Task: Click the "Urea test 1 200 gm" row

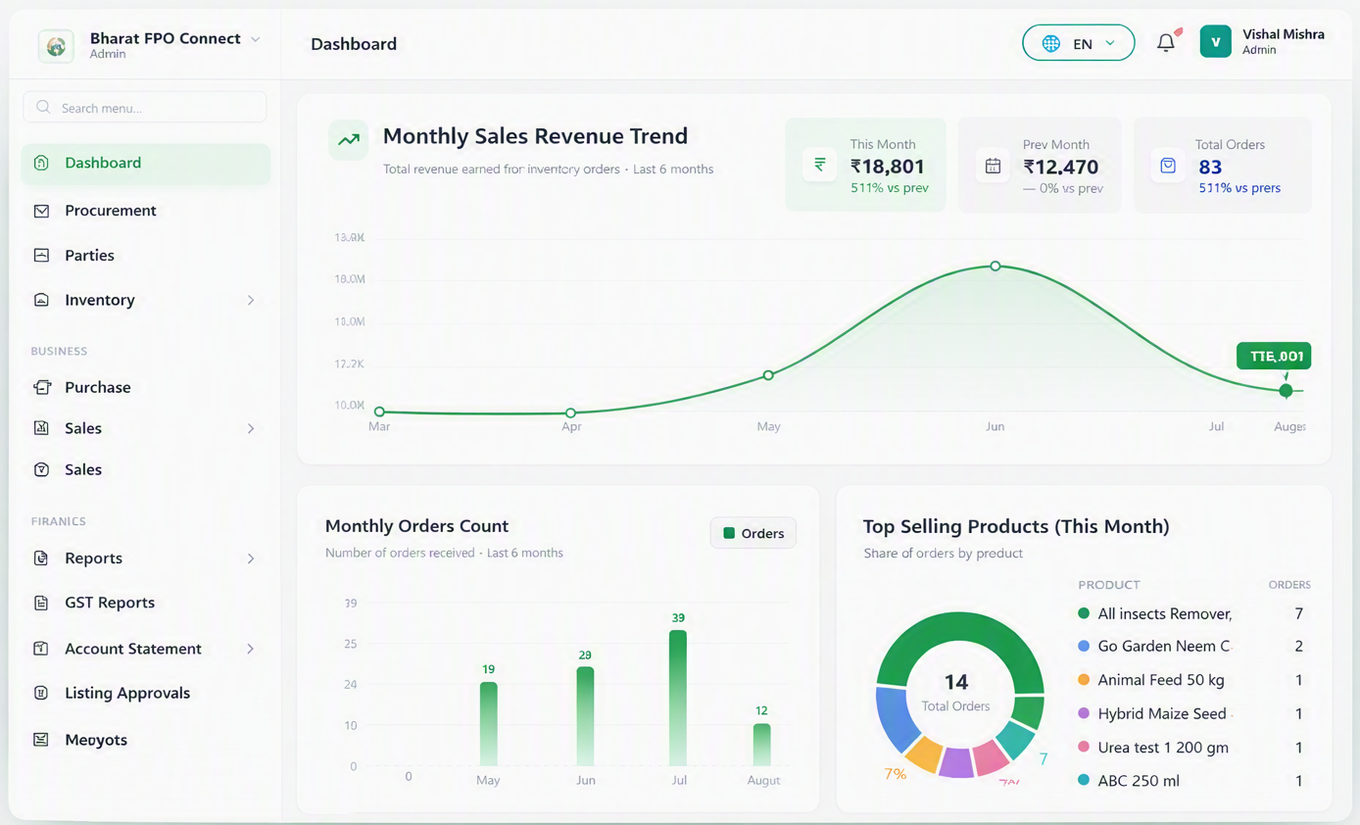Action: [1191, 748]
